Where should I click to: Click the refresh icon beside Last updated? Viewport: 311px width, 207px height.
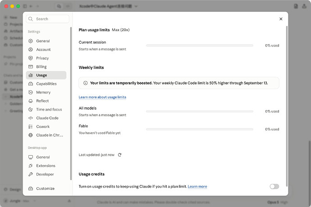pyautogui.click(x=119, y=155)
